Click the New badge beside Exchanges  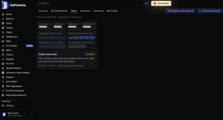(x=30, y=46)
